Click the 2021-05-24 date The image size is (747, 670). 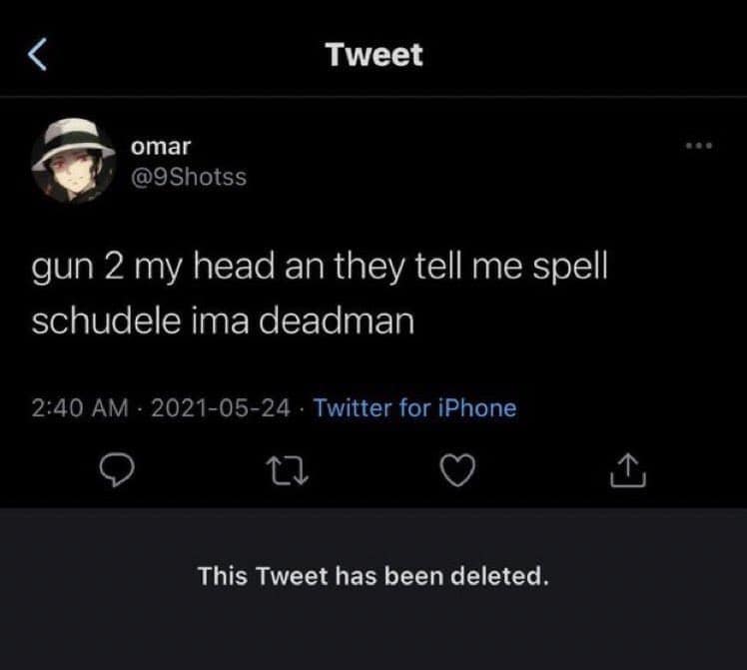(221, 407)
